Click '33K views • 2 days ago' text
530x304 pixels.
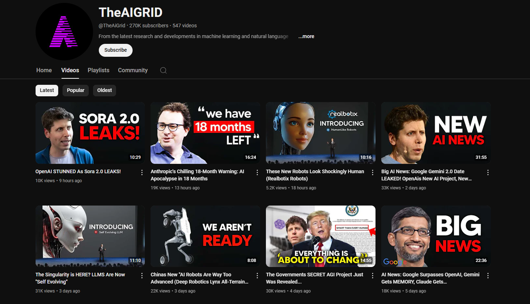404,188
